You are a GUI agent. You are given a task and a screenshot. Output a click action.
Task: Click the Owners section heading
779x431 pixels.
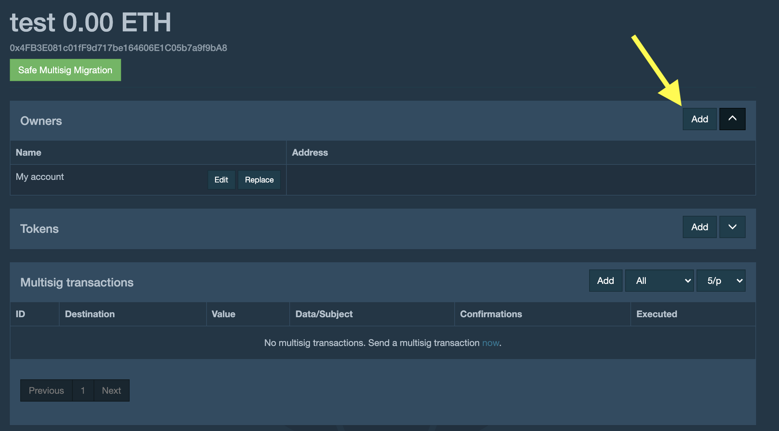pos(41,121)
